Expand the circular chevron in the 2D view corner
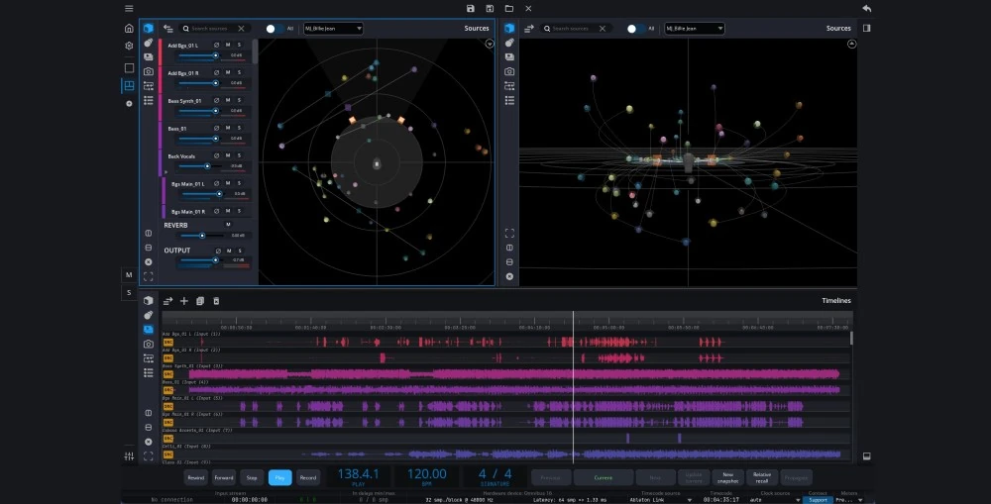Screen dimensions: 991x504 coord(490,44)
